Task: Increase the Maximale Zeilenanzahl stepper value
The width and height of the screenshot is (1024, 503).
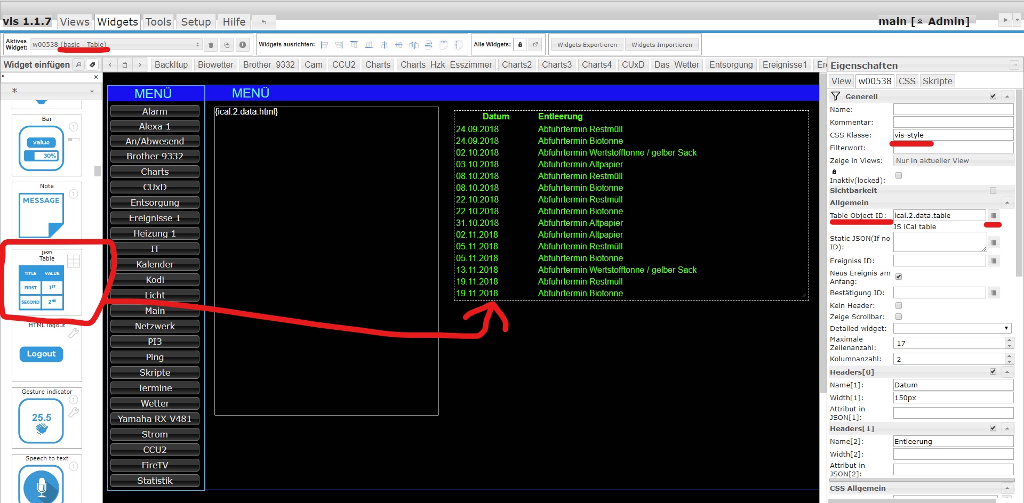Action: [x=1009, y=340]
